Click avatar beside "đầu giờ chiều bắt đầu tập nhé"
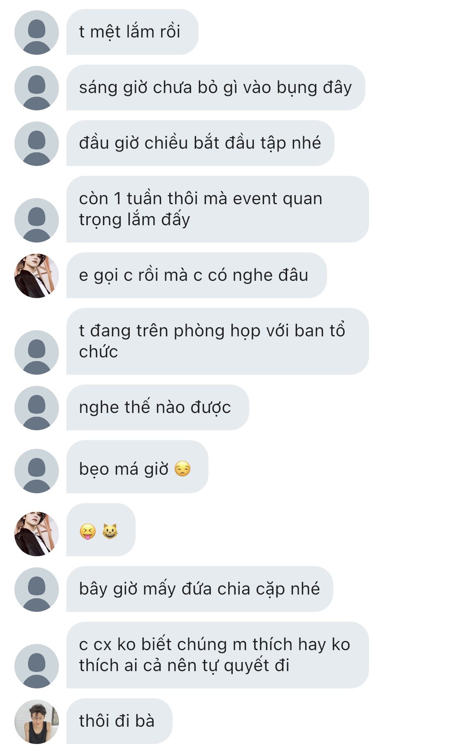Image resolution: width=463 pixels, height=751 pixels. (x=37, y=144)
